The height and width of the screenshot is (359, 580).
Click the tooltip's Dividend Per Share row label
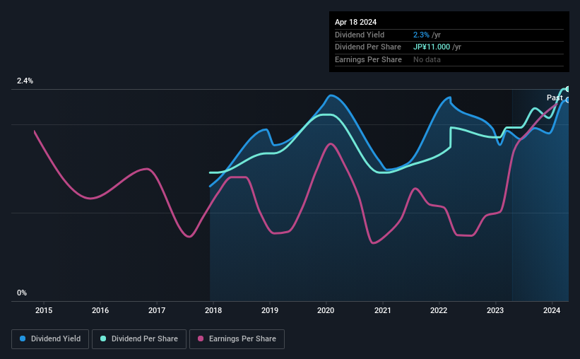coord(367,47)
